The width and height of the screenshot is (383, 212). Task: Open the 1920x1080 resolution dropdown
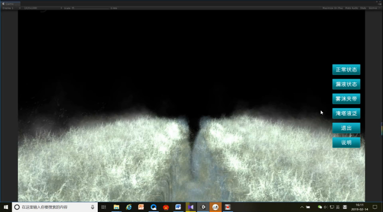pos(43,8)
